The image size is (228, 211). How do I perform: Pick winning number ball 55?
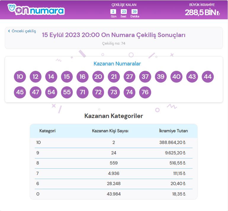(67, 92)
